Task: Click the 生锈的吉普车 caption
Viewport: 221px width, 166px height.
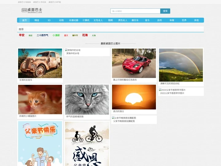Action: coord(26,80)
